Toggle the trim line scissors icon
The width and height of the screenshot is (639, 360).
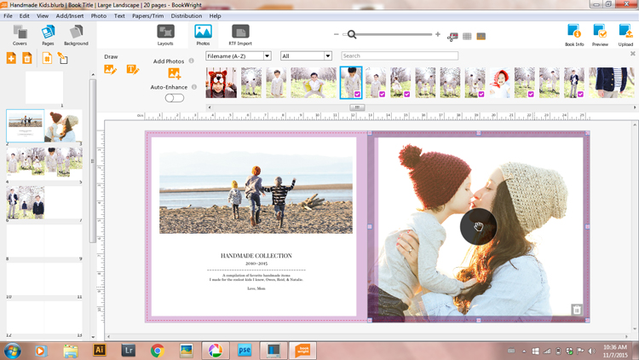tap(452, 37)
